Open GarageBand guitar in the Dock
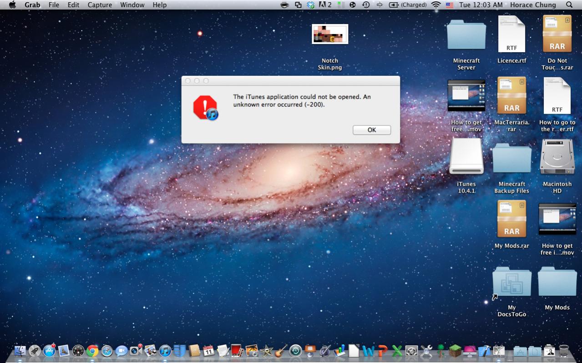This screenshot has width=582, height=363. (x=281, y=351)
